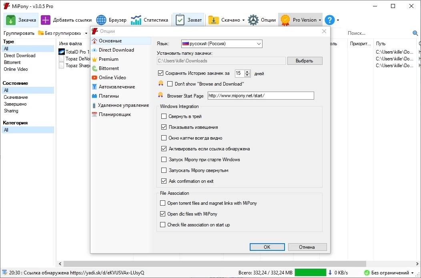This screenshot has height=278, width=421.
Task: Click the horizontal scrollbar thumb
Action: pyautogui.click(x=215, y=264)
